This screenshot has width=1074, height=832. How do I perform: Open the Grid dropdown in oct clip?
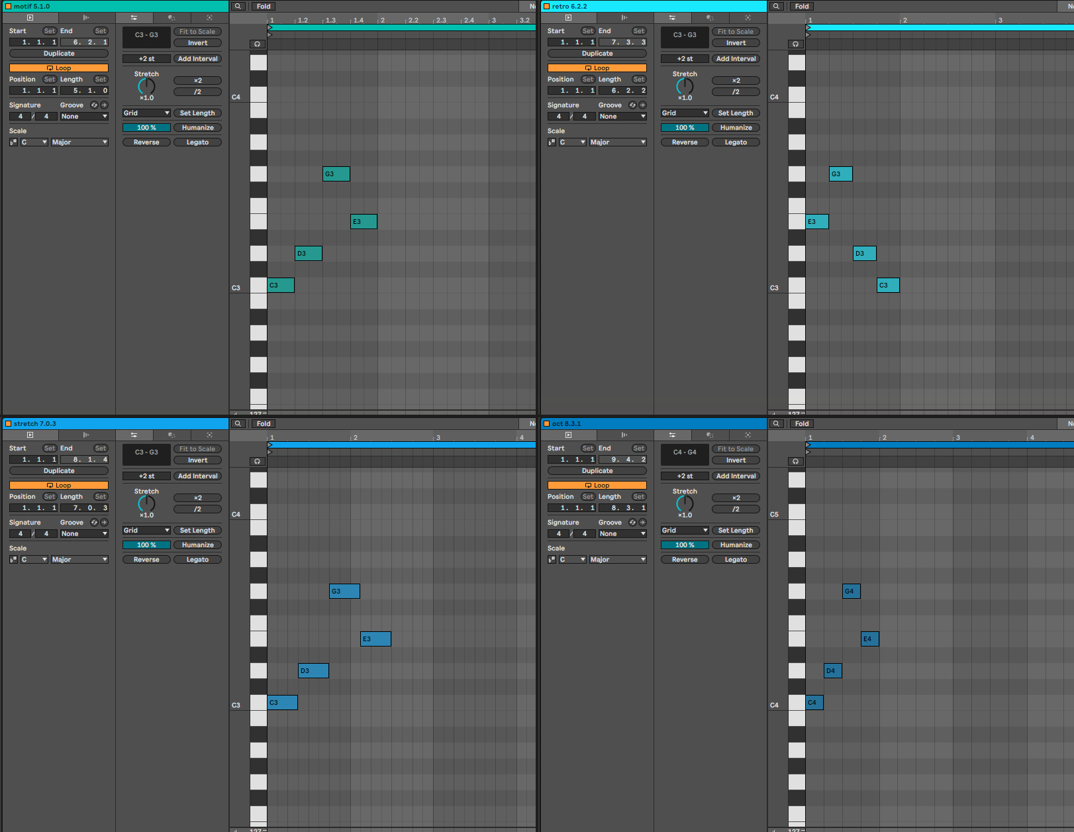coord(685,531)
